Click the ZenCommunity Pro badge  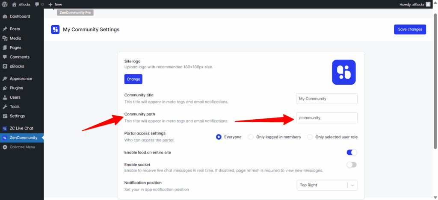pyautogui.click(x=75, y=12)
